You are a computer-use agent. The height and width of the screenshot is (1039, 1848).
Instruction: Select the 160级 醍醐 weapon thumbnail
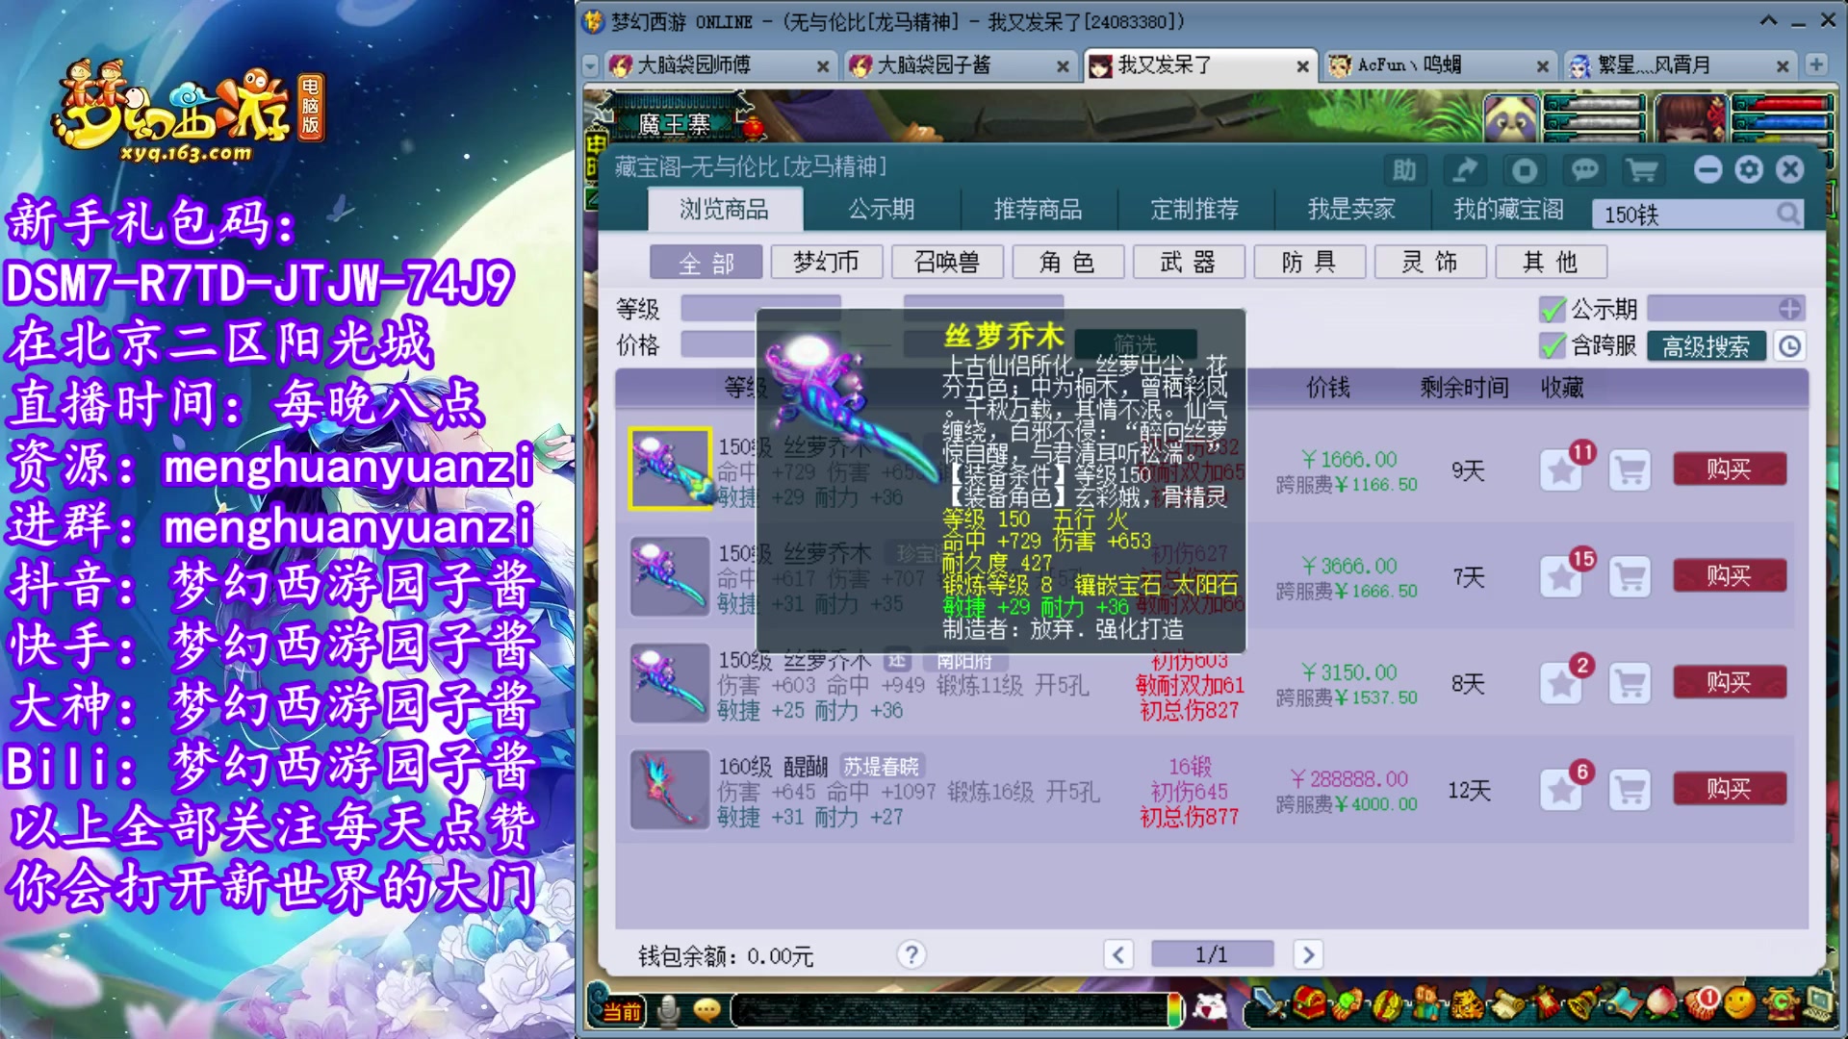coord(670,790)
